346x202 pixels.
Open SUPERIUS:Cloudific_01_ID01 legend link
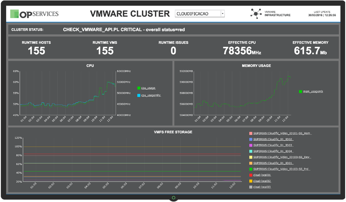coord(273,163)
